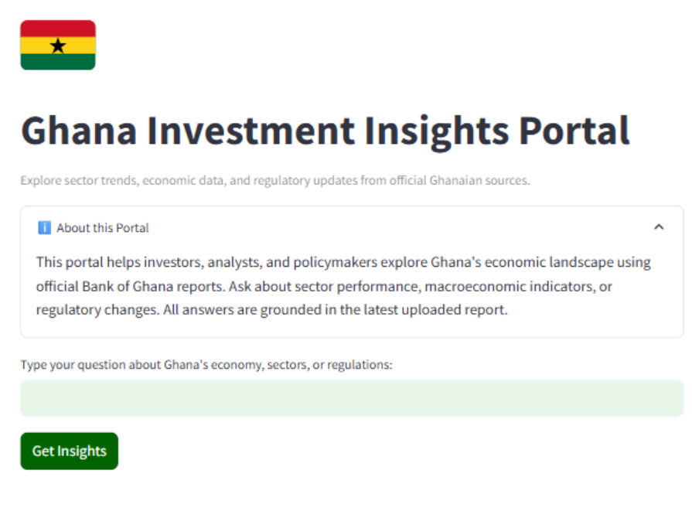
Task: Click the About this Portal header label
Action: 102,227
